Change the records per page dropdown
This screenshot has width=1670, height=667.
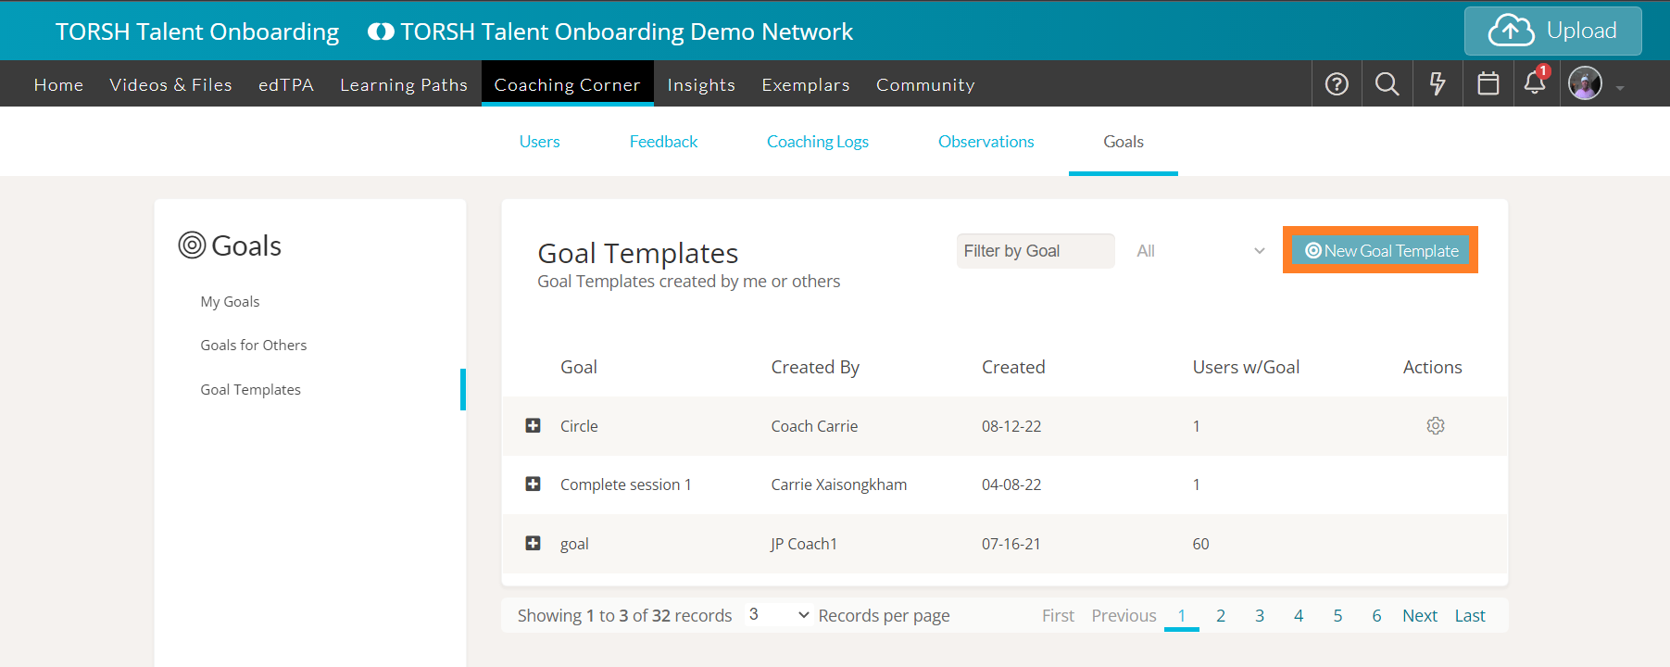(779, 615)
